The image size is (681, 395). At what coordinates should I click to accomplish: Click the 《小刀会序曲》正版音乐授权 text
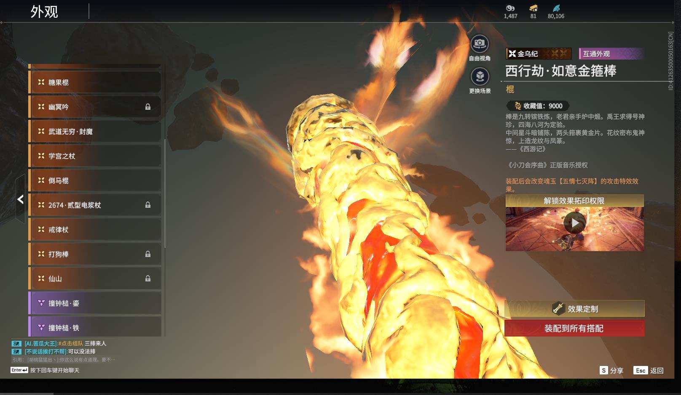(x=548, y=165)
